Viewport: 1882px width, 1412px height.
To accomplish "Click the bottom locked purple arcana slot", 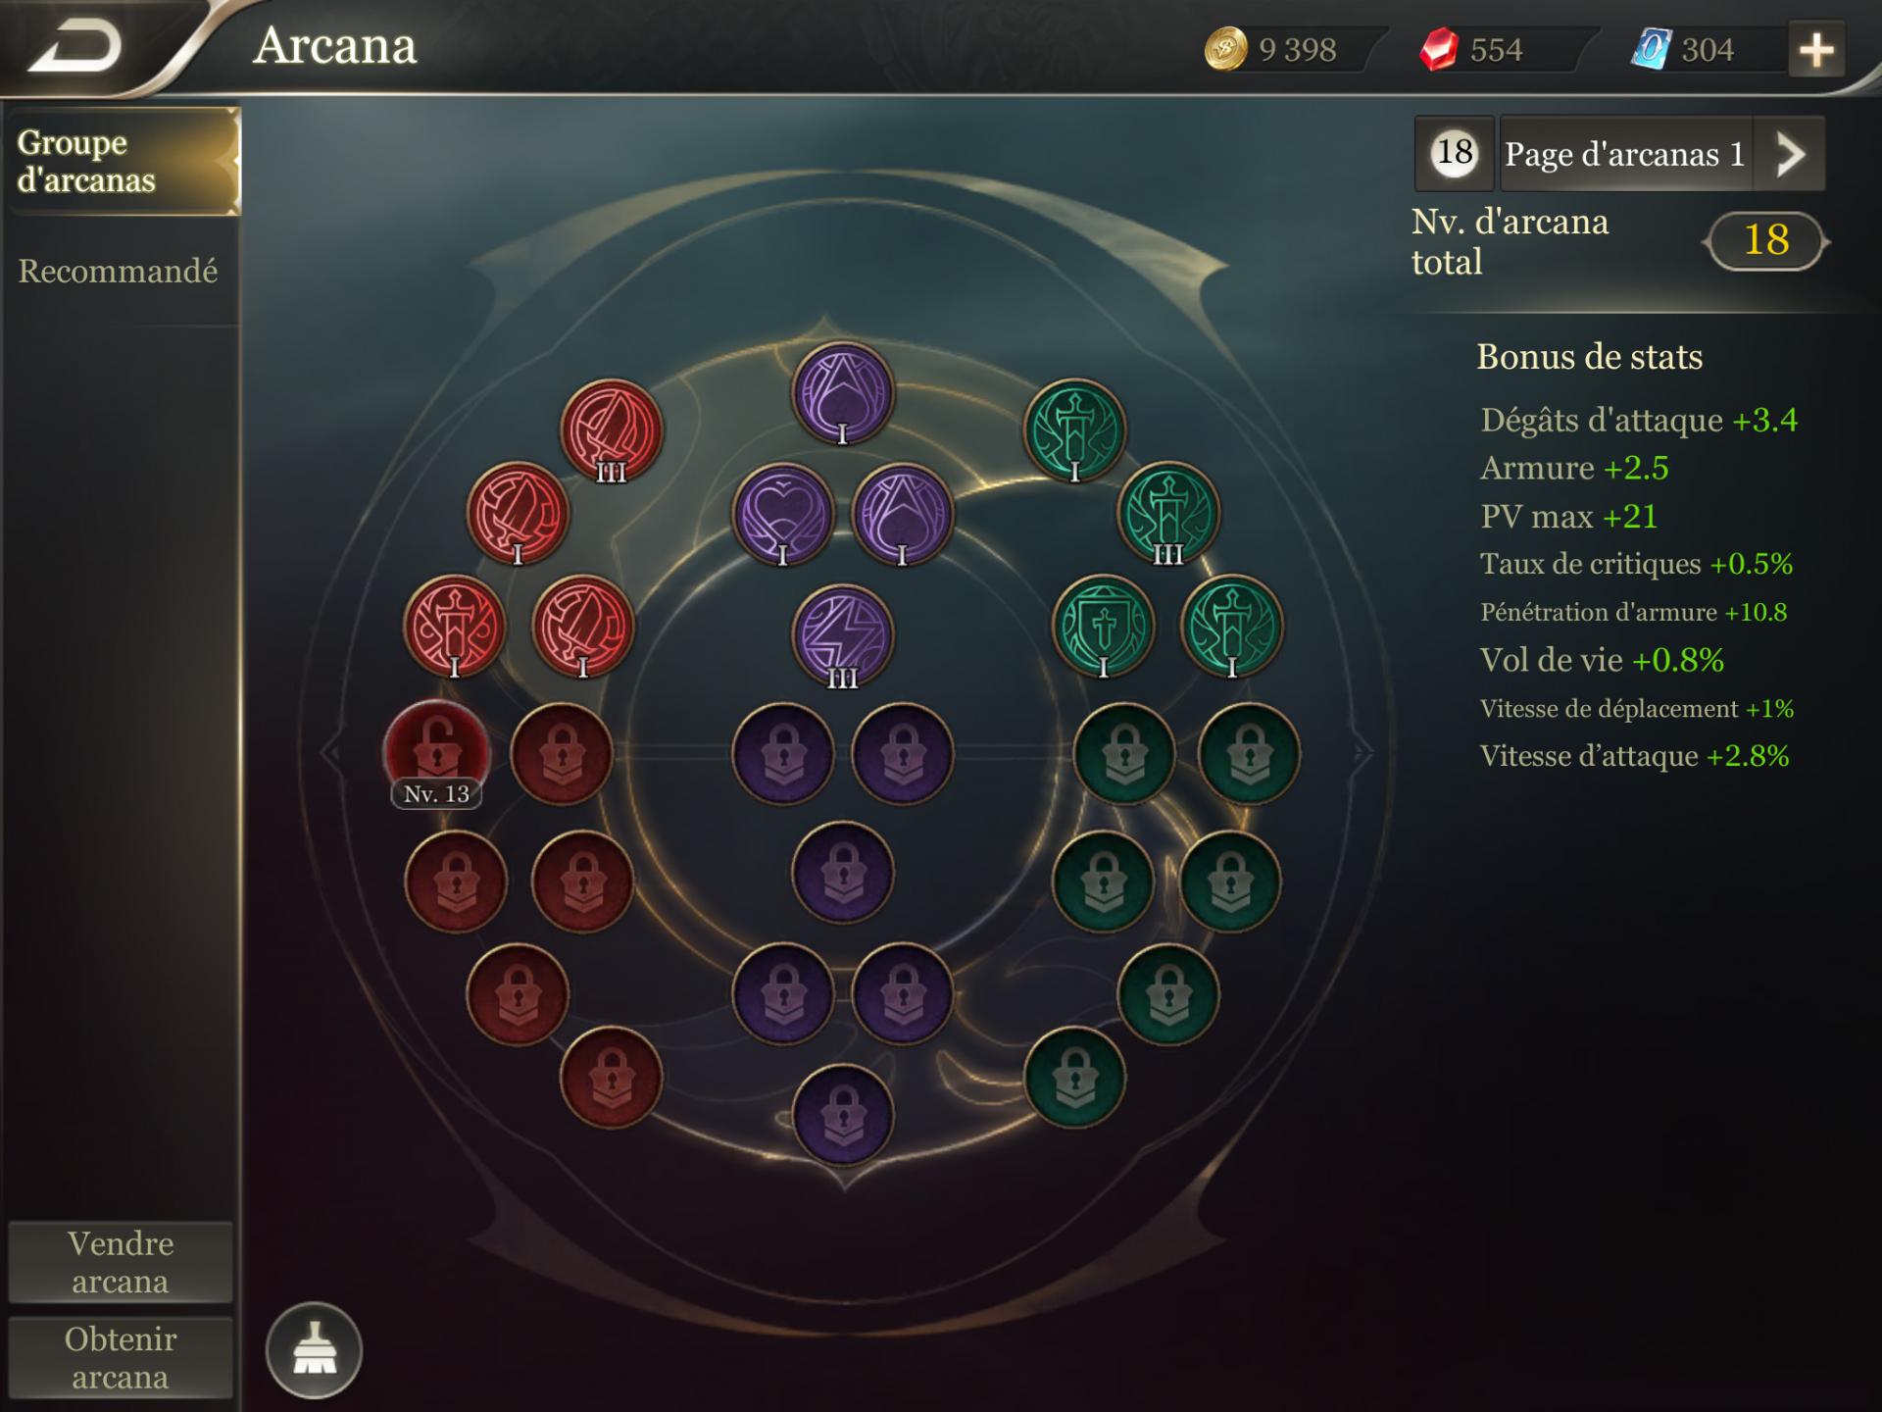I will (842, 1116).
